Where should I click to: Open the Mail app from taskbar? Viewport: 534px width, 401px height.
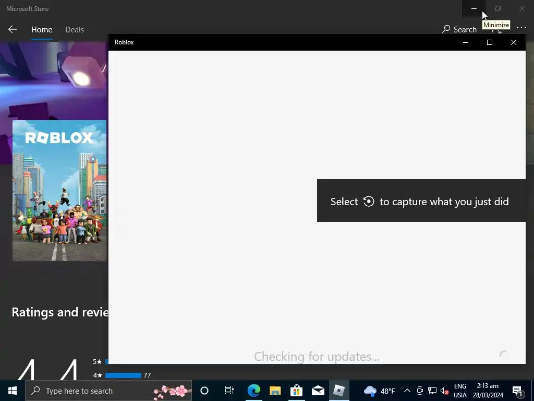click(x=318, y=391)
